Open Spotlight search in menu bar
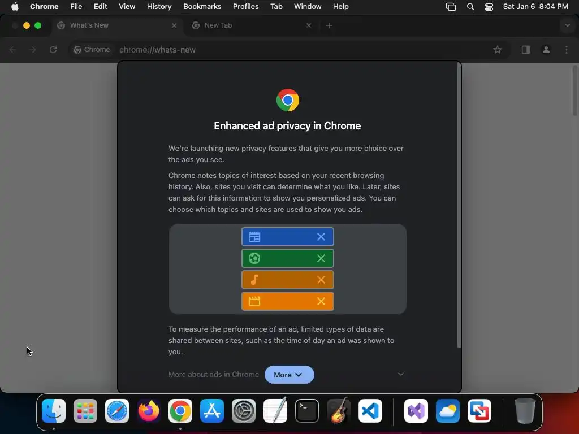The width and height of the screenshot is (579, 434). (470, 7)
